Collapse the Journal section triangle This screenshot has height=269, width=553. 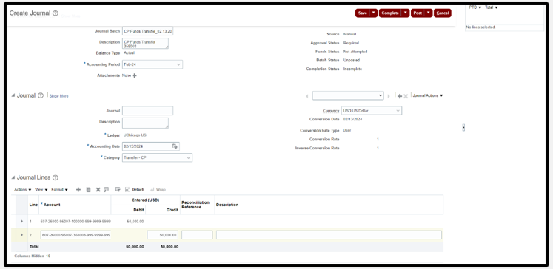click(x=13, y=95)
